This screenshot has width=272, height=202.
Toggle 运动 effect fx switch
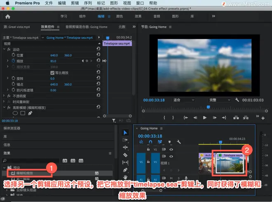9,49
